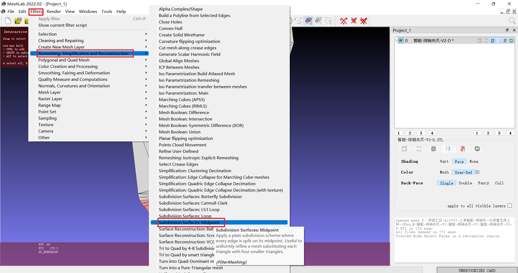The width and height of the screenshot is (518, 273).
Task: Set Shading to Vert
Action: (x=444, y=161)
